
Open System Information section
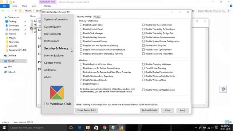pyautogui.click(x=56, y=19)
